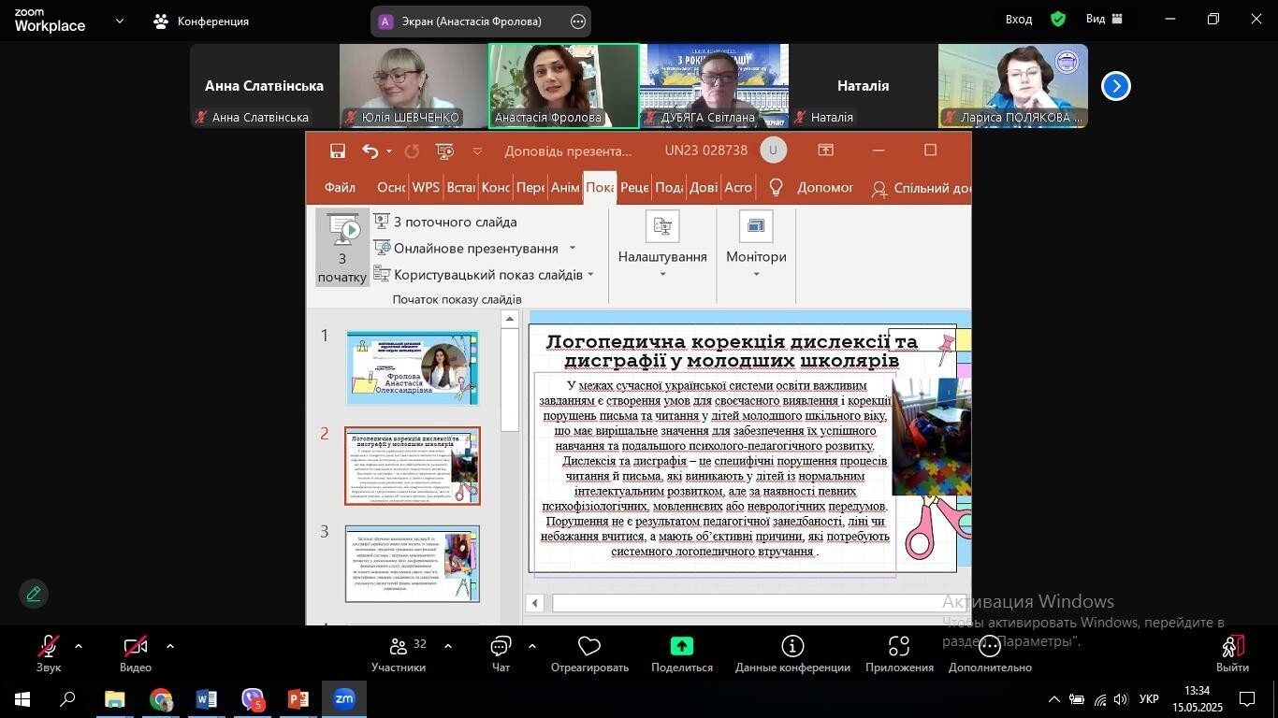This screenshot has width=1278, height=718.
Task: Click the Leave meeting button
Action: pyautogui.click(x=1232, y=653)
